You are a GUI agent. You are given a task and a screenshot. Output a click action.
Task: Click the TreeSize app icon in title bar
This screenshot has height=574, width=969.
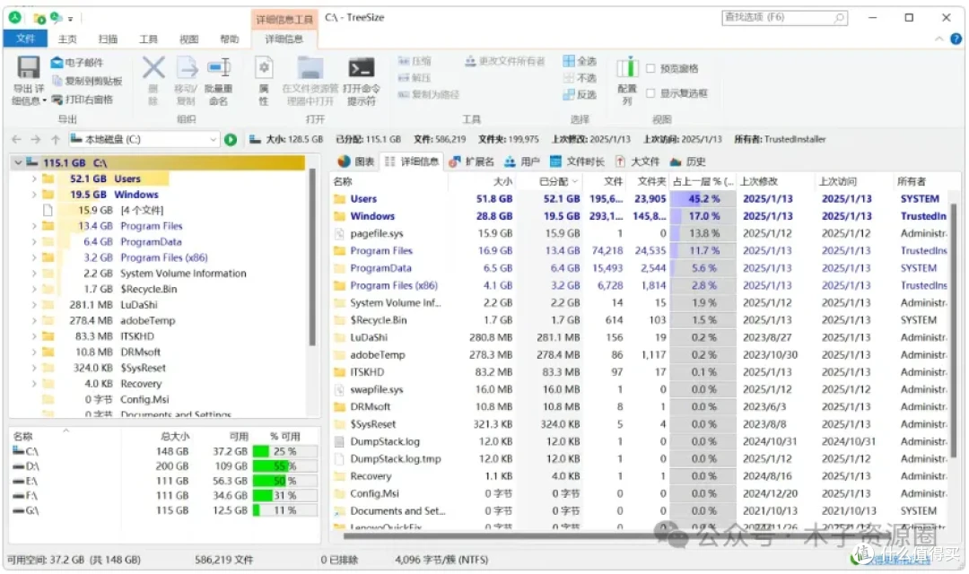tap(15, 18)
